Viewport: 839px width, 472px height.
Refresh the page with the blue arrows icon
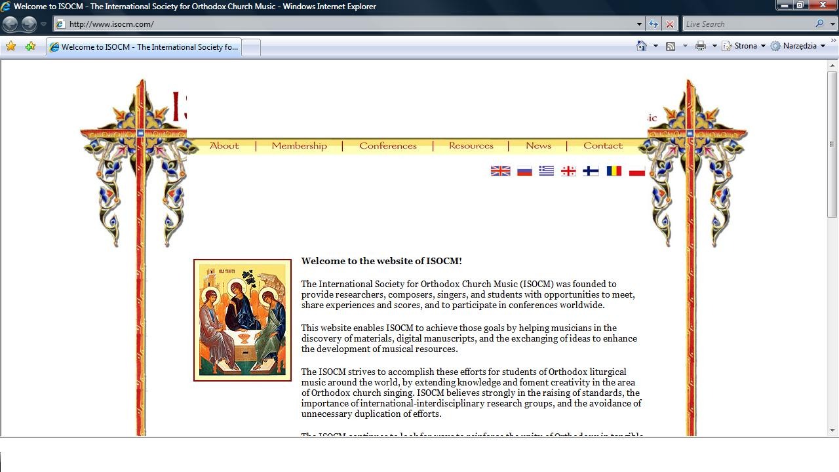[x=654, y=24]
